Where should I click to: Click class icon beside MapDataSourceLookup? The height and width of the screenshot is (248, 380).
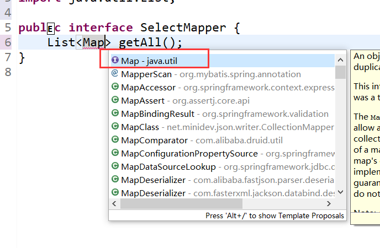click(115, 166)
